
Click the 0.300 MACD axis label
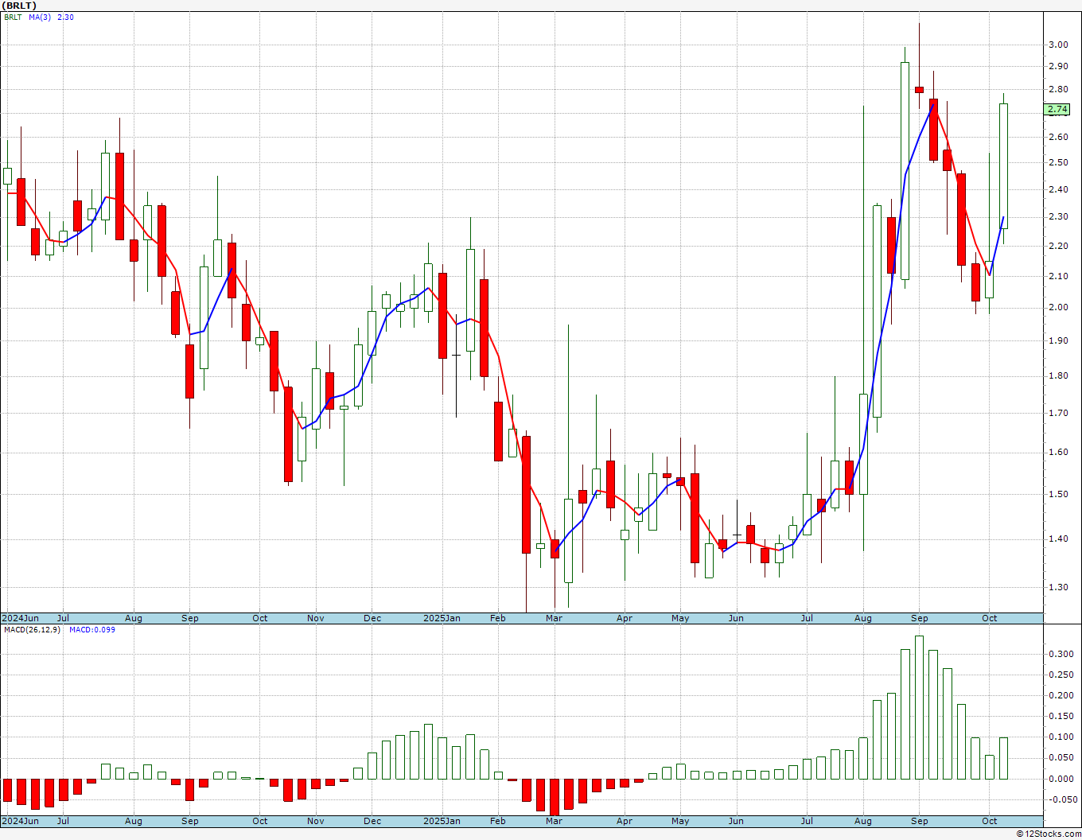pos(1061,655)
